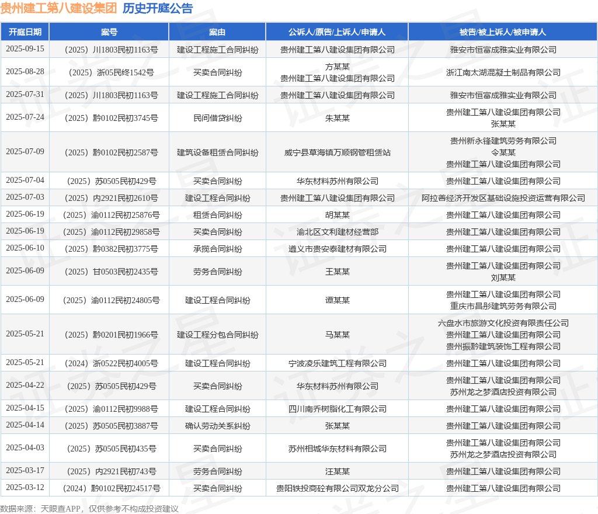Select the date 2025-08-28
598x514 pixels.
coord(25,72)
